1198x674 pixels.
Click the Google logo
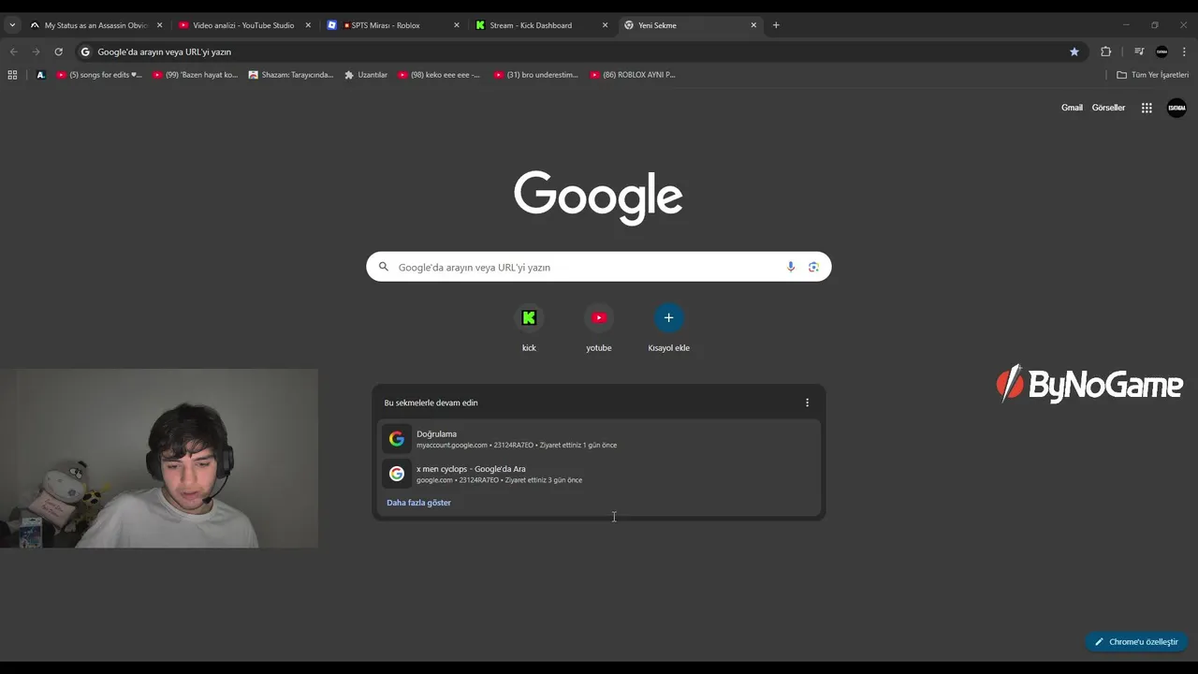pyautogui.click(x=598, y=196)
